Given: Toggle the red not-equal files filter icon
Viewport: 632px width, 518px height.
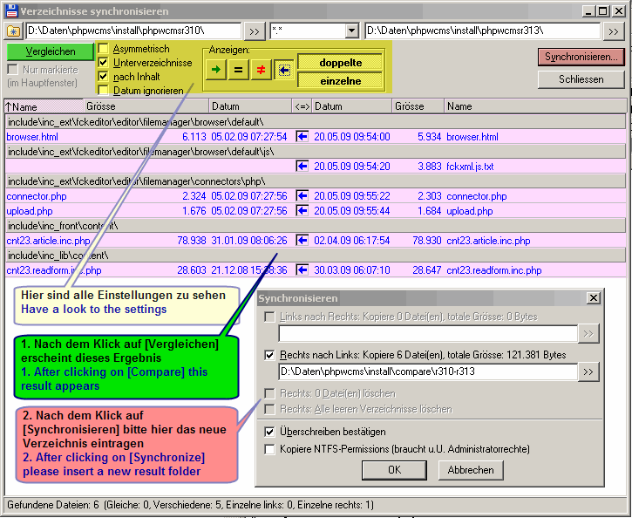Looking at the screenshot, I should 261,71.
